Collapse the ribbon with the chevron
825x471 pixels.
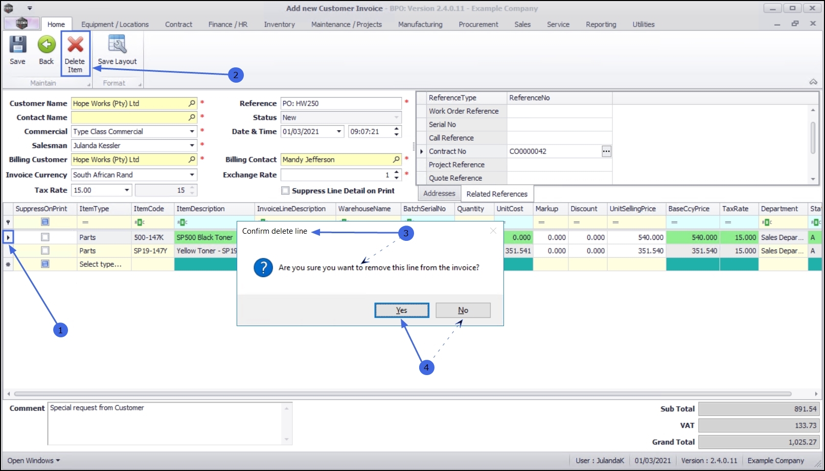point(813,82)
